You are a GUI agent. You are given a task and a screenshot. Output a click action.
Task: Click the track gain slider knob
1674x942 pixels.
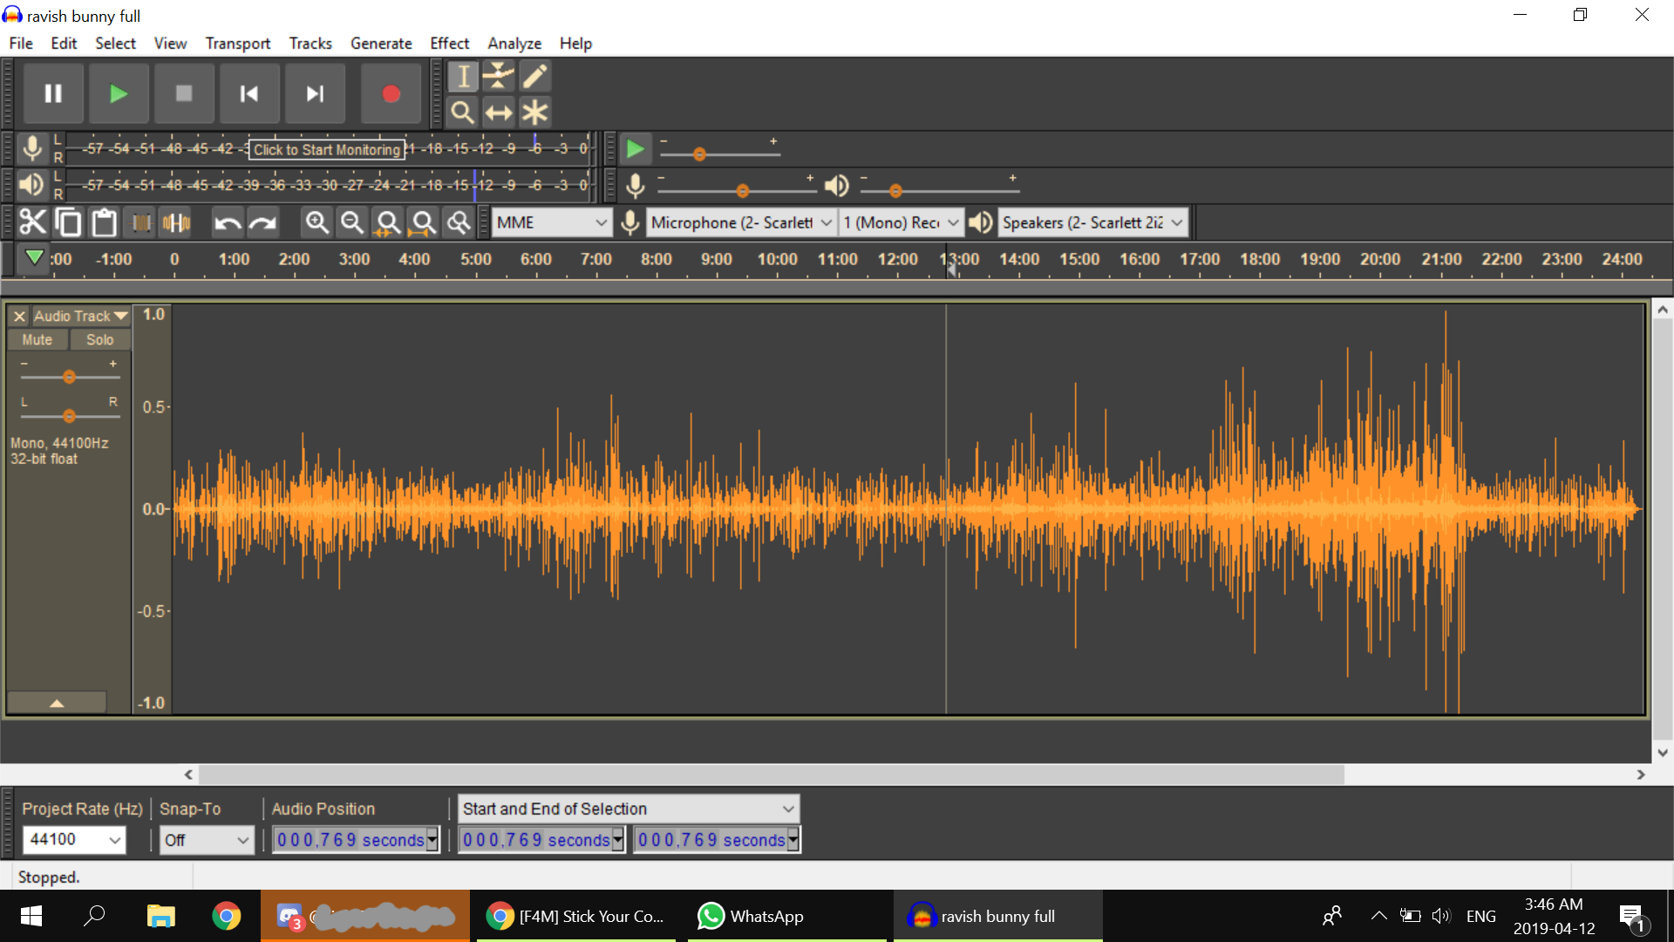click(69, 377)
